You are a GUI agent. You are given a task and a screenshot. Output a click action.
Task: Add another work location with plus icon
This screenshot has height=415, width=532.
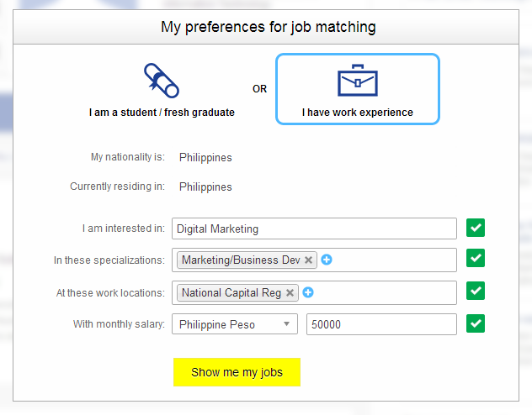pyautogui.click(x=308, y=293)
